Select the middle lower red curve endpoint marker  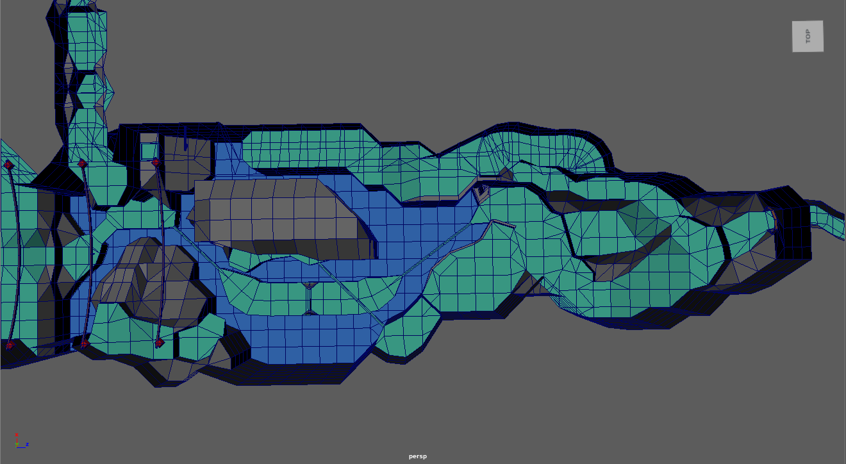coord(85,344)
